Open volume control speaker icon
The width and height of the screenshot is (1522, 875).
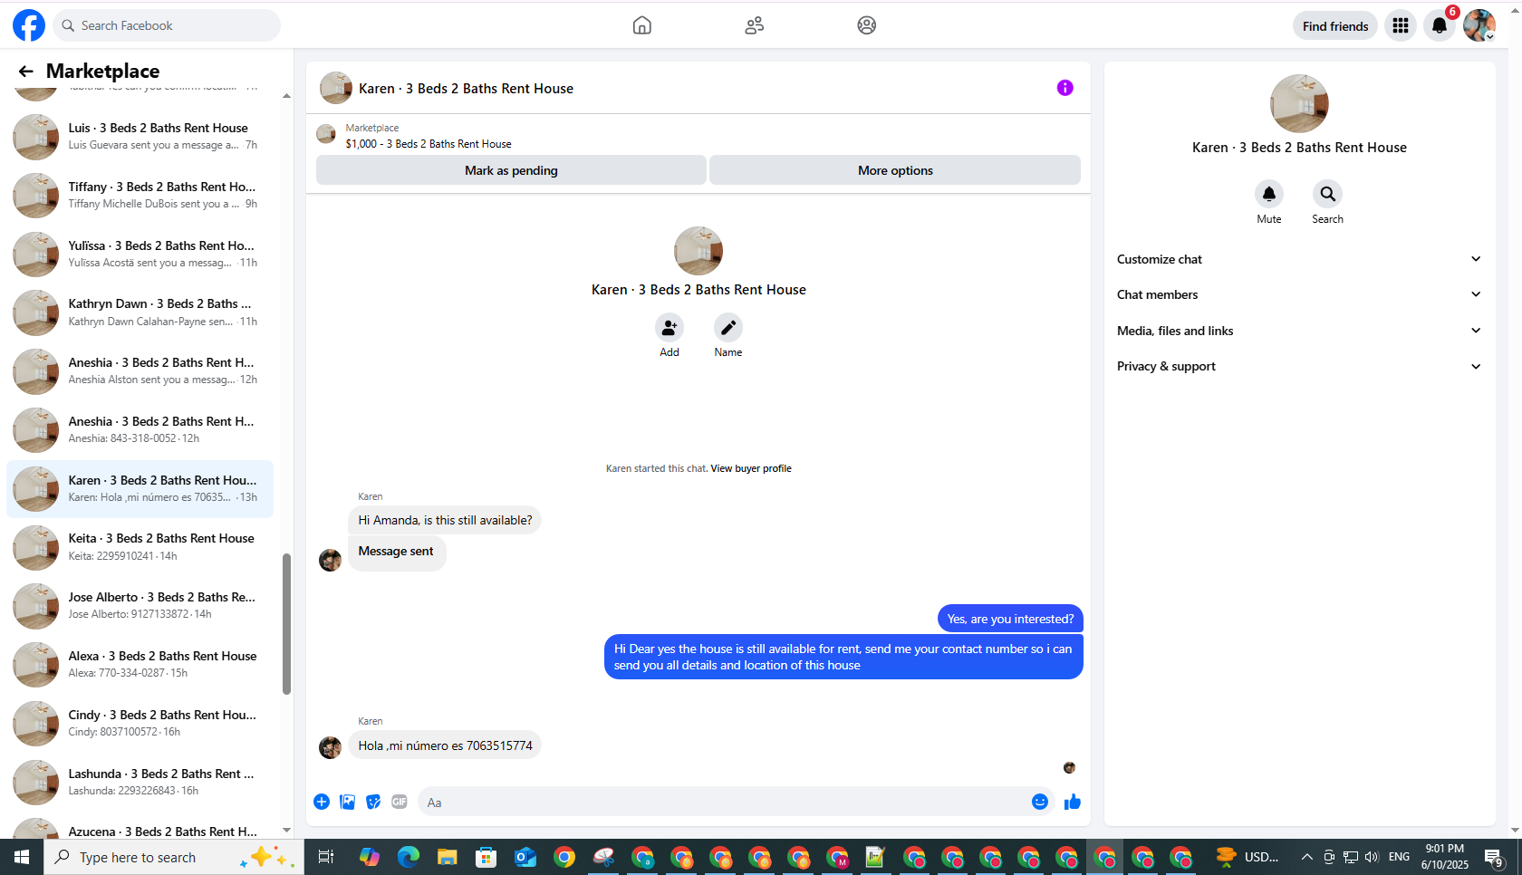pyautogui.click(x=1372, y=857)
